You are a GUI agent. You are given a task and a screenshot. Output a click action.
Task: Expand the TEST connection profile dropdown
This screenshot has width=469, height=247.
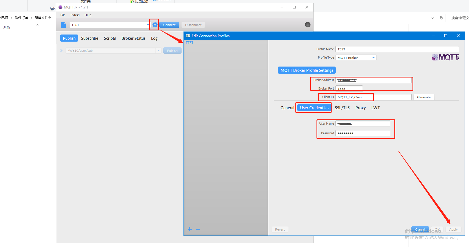click(148, 25)
